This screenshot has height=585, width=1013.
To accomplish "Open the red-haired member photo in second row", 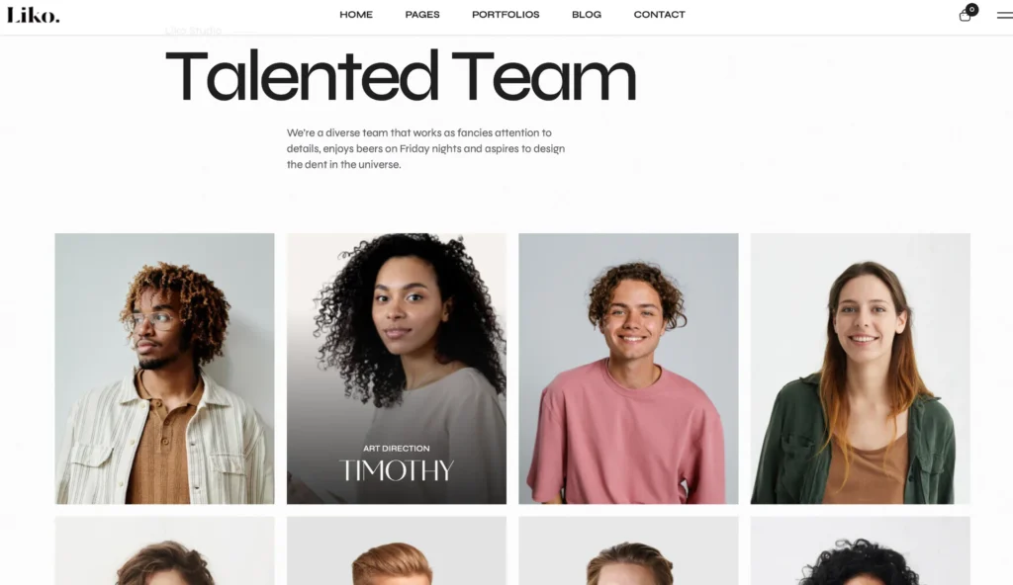I will tap(396, 550).
